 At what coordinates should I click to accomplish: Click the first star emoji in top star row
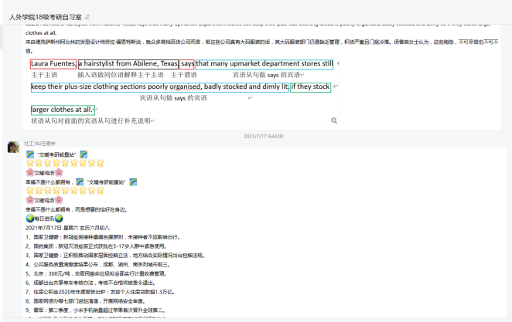[x=29, y=164]
